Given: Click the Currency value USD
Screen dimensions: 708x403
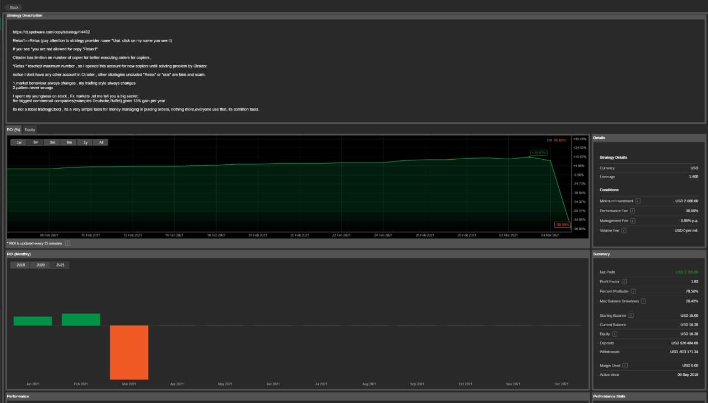Looking at the screenshot, I should pos(694,168).
